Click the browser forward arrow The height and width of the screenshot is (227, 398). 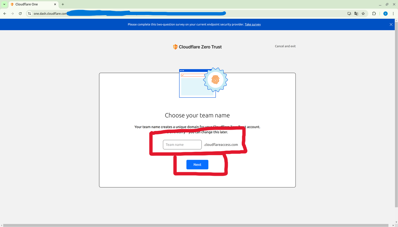click(13, 14)
